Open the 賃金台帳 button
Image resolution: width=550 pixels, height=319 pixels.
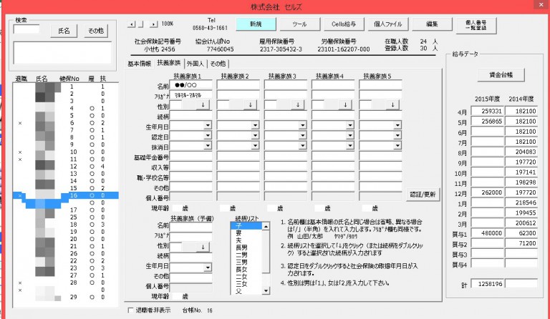tap(501, 74)
